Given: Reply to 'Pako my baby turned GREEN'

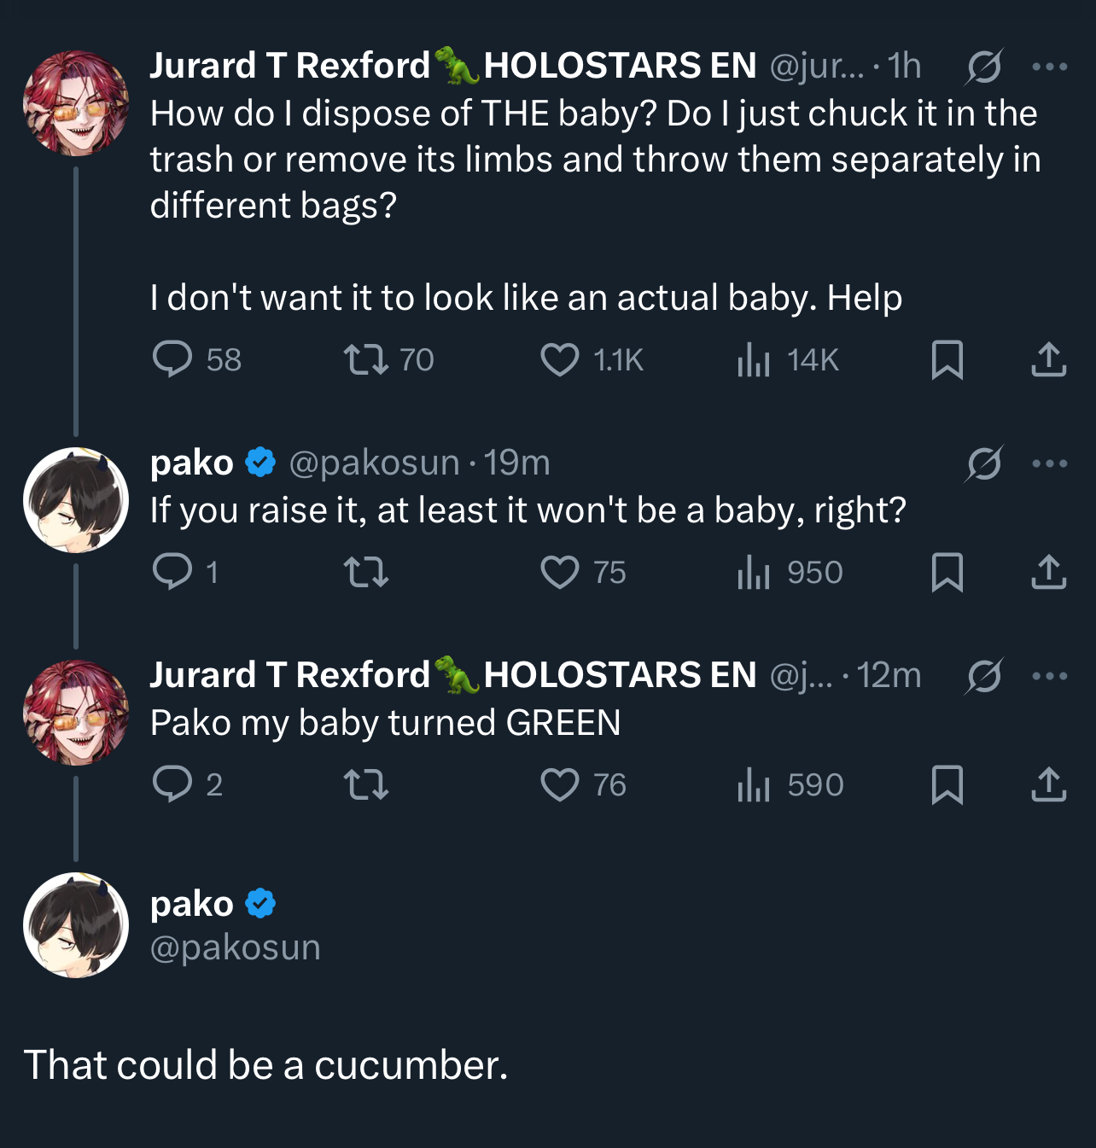Looking at the screenshot, I should [172, 784].
